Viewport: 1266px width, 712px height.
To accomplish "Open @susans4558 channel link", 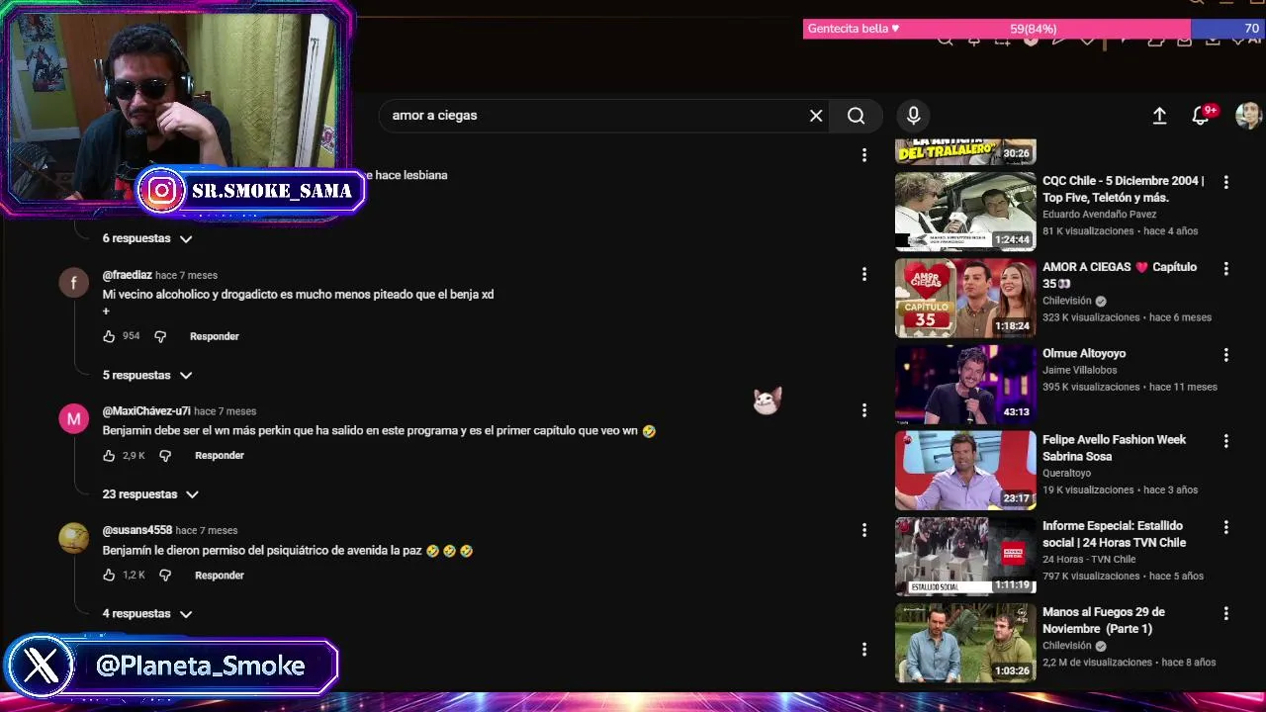I will click(137, 531).
